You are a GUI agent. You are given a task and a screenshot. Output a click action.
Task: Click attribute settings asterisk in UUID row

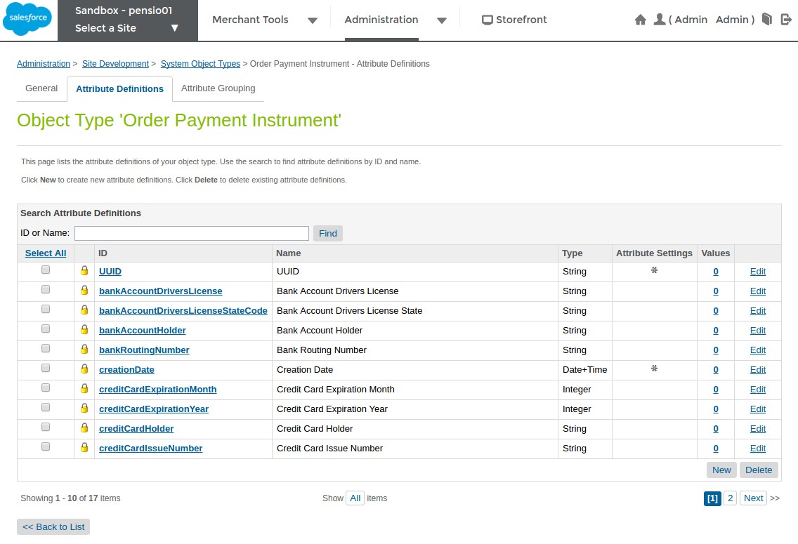[655, 270]
